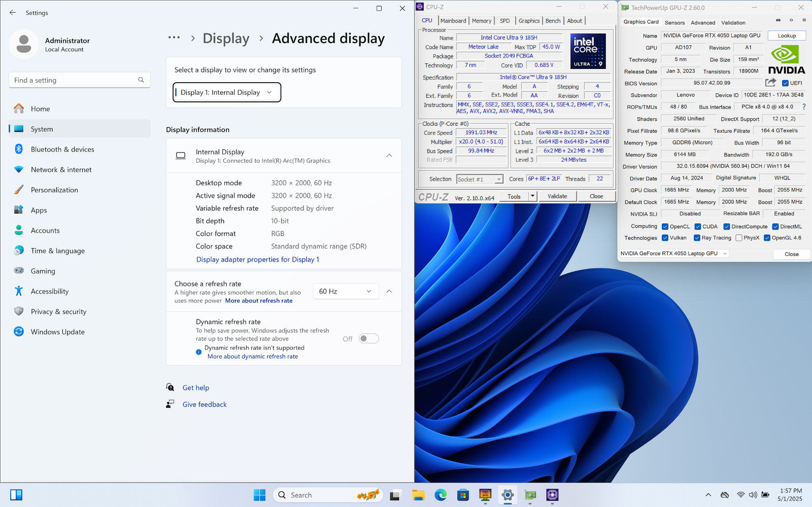
Task: Open Bluetooth & devices in Settings sidebar
Action: click(80, 149)
